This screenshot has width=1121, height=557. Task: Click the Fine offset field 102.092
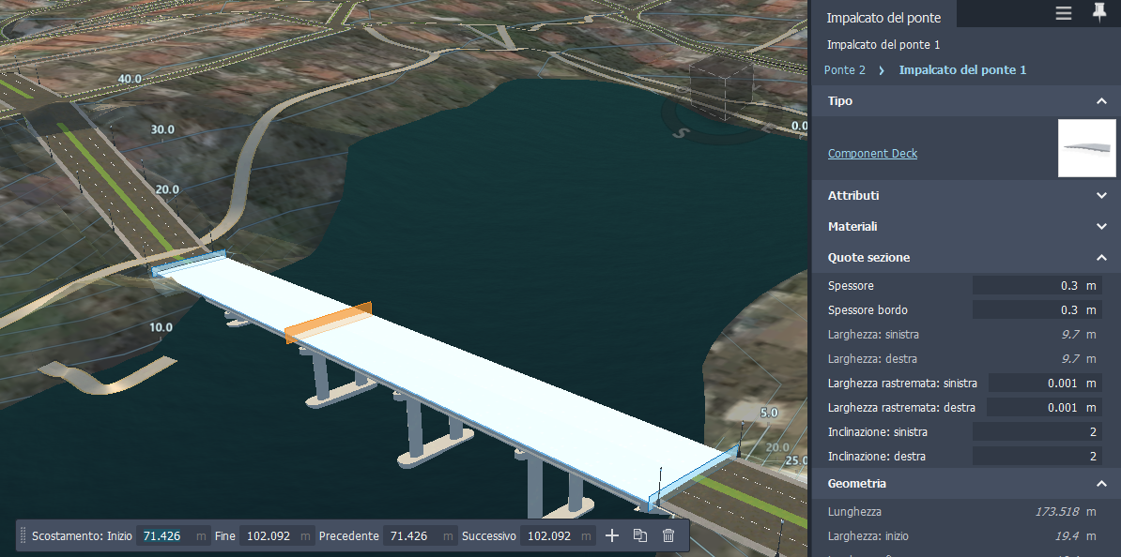(276, 535)
